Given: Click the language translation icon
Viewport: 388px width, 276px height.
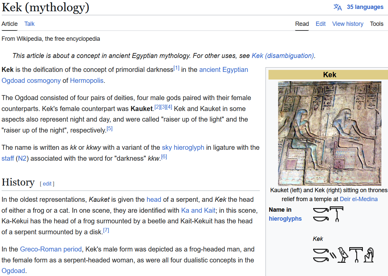Looking at the screenshot, I should [338, 7].
